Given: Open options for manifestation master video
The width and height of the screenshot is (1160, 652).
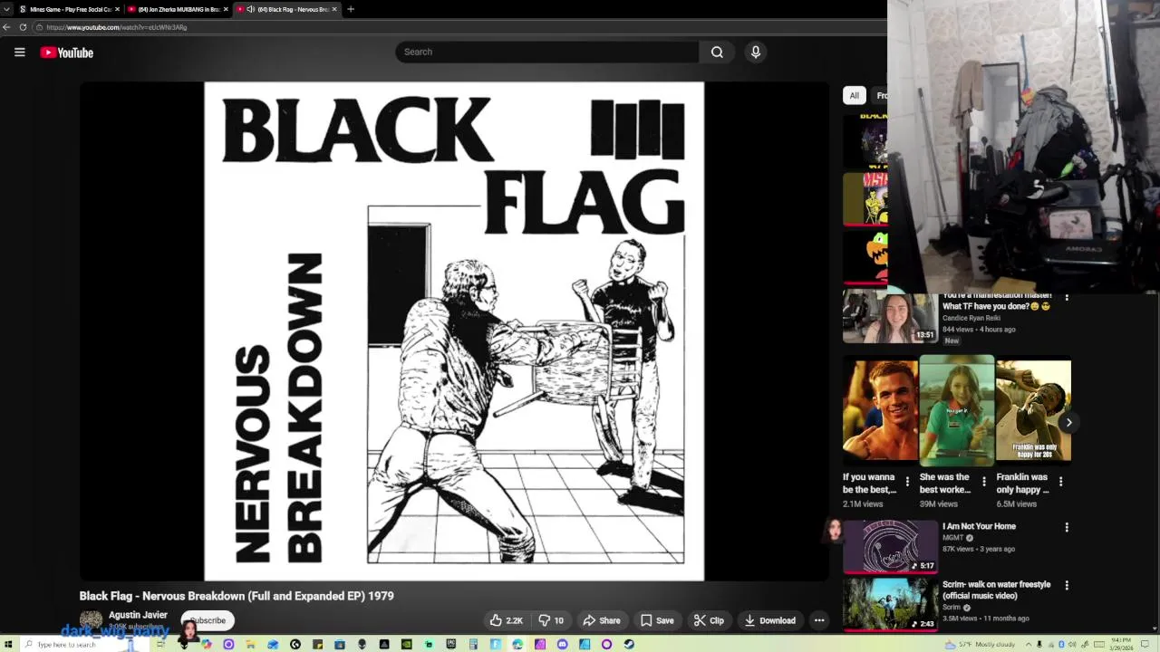Looking at the screenshot, I should tap(1067, 298).
